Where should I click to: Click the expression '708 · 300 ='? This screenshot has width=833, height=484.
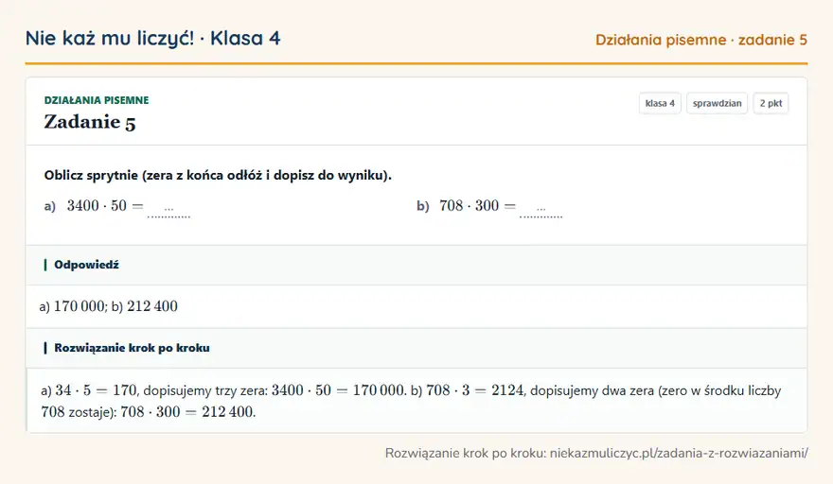[478, 205]
